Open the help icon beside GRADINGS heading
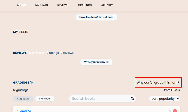 31,82
